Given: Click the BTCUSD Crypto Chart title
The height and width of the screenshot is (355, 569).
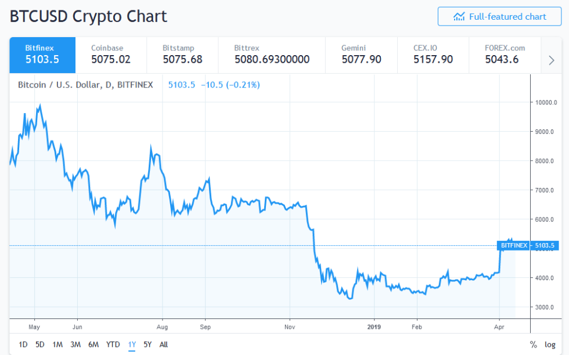Looking at the screenshot, I should point(87,17).
